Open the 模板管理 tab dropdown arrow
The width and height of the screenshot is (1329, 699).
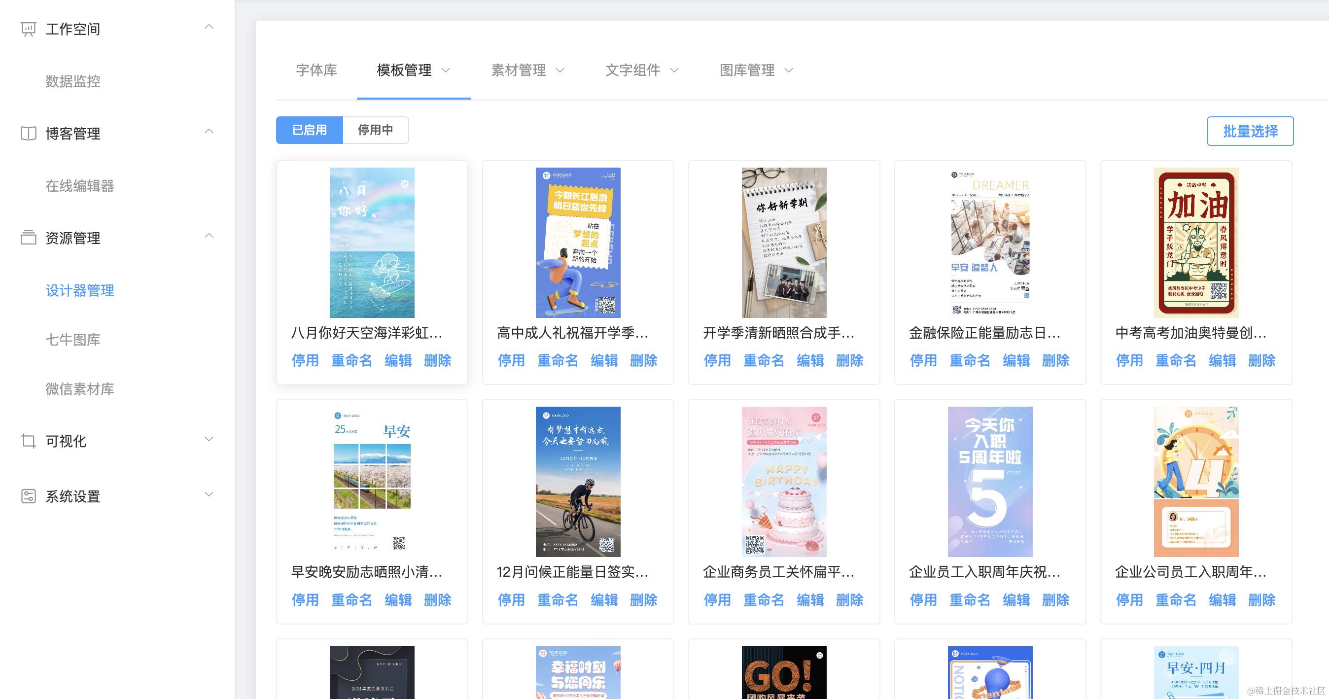coord(446,70)
